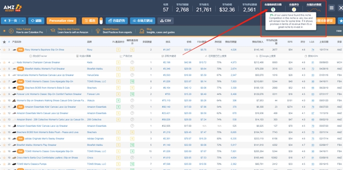This screenshot has height=170, width=343.
Task: Toggle the star column header
Action: (4, 42)
